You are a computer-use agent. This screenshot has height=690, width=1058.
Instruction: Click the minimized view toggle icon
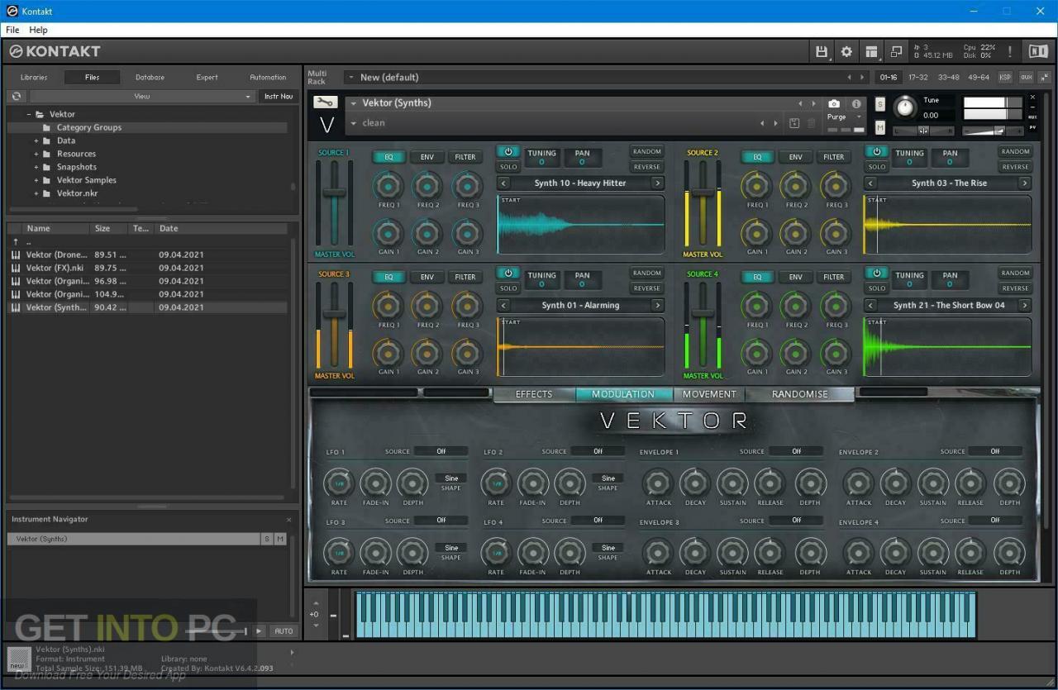pos(896,51)
